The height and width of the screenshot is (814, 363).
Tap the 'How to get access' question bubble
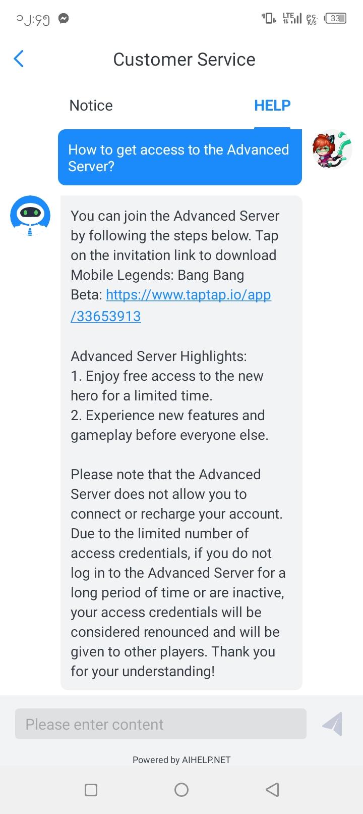pyautogui.click(x=179, y=158)
